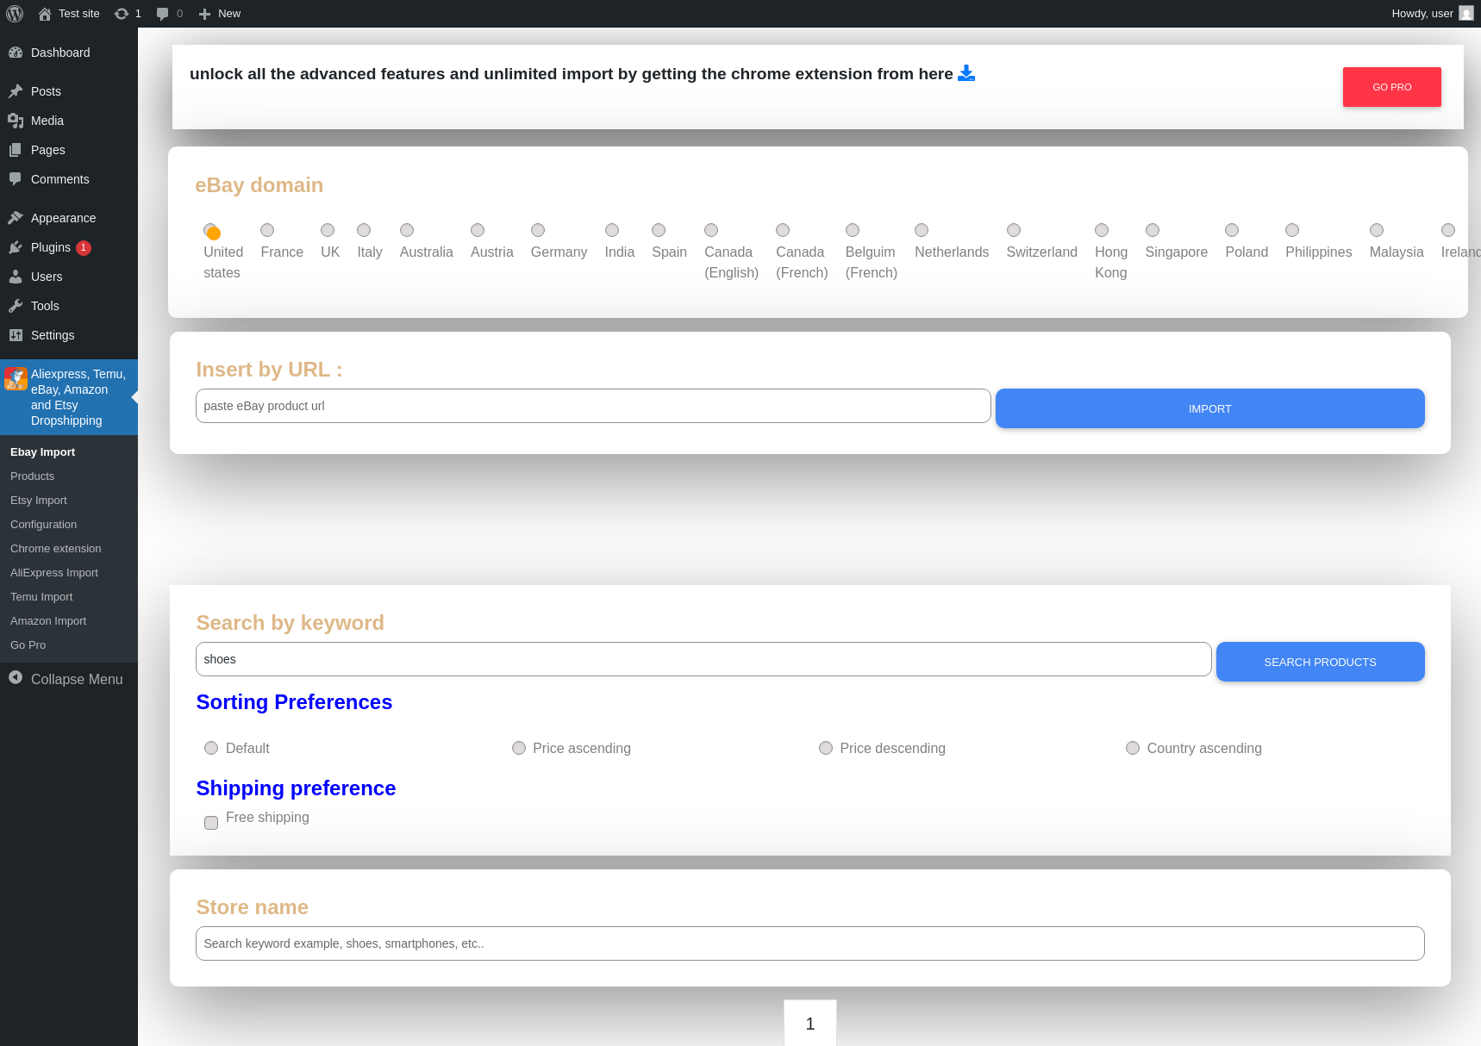
Task: Choose Price ascending sorting
Action: [x=519, y=748]
